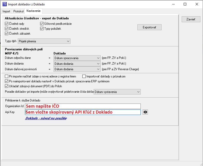Click the resize grip in the status bar corner
The height and width of the screenshot is (166, 203).
[201, 164]
